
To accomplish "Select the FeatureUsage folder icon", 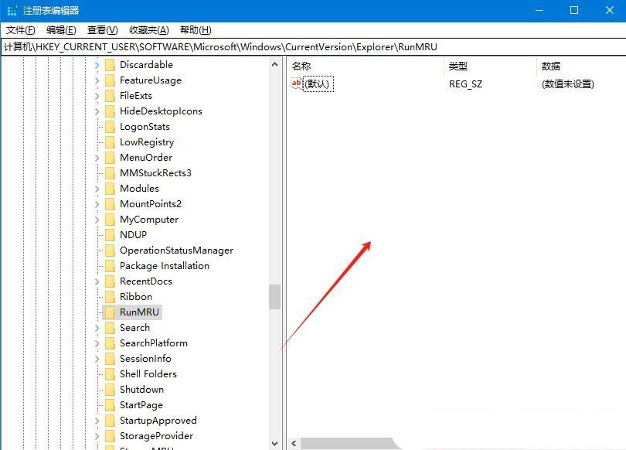I will [x=110, y=80].
